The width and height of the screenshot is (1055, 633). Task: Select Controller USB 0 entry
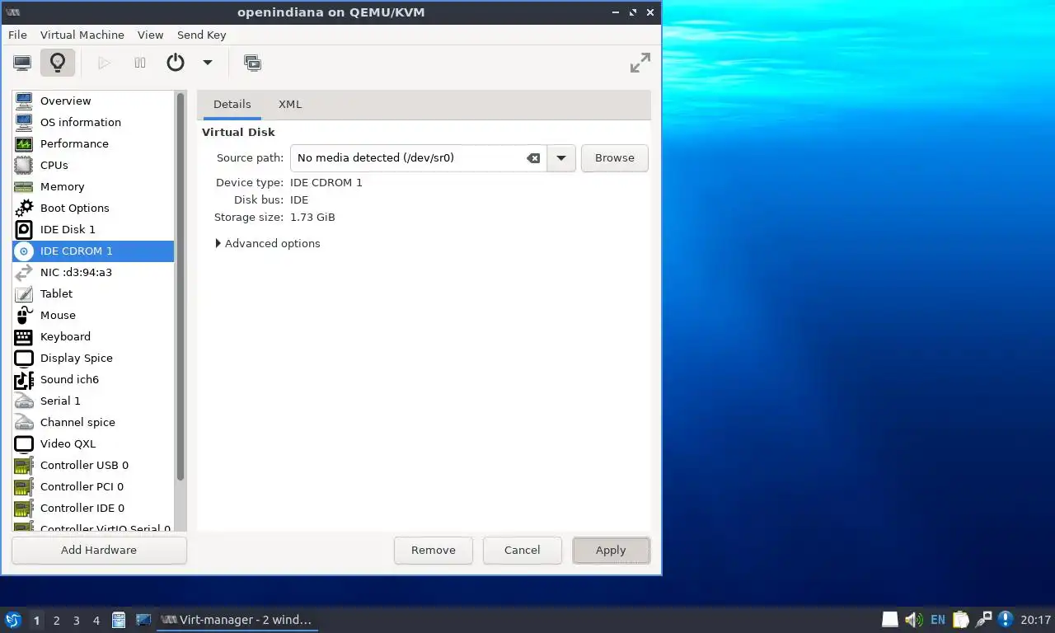[x=93, y=465]
